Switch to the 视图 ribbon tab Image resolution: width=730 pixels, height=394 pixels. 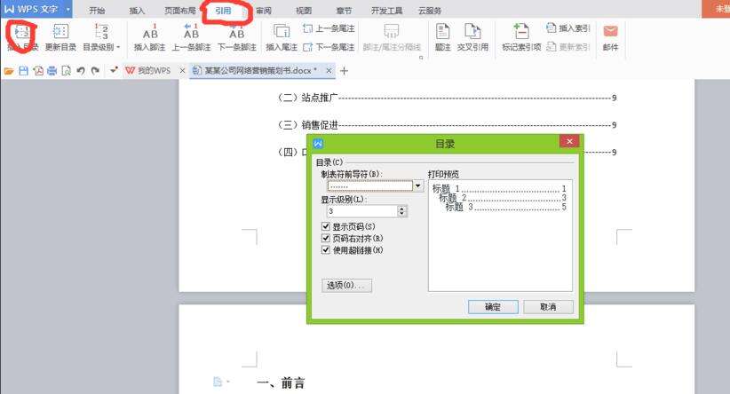pos(304,11)
